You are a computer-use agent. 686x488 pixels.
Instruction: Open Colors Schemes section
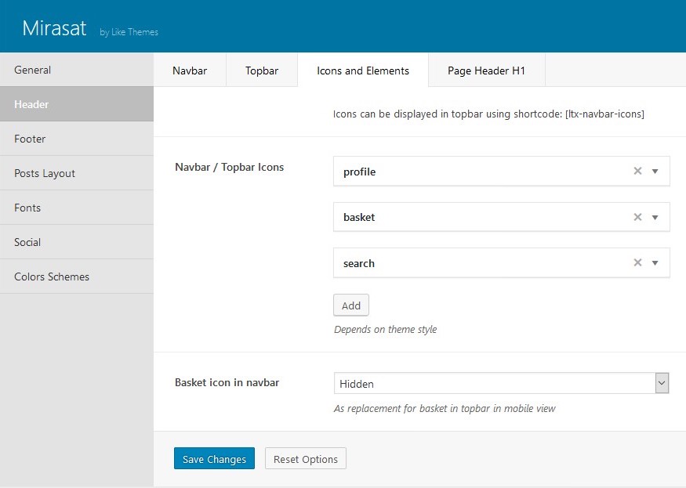point(77,277)
